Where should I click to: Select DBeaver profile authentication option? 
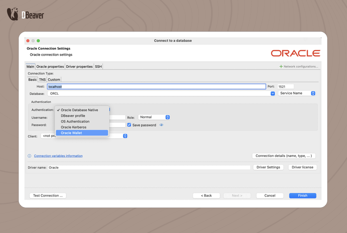point(73,116)
